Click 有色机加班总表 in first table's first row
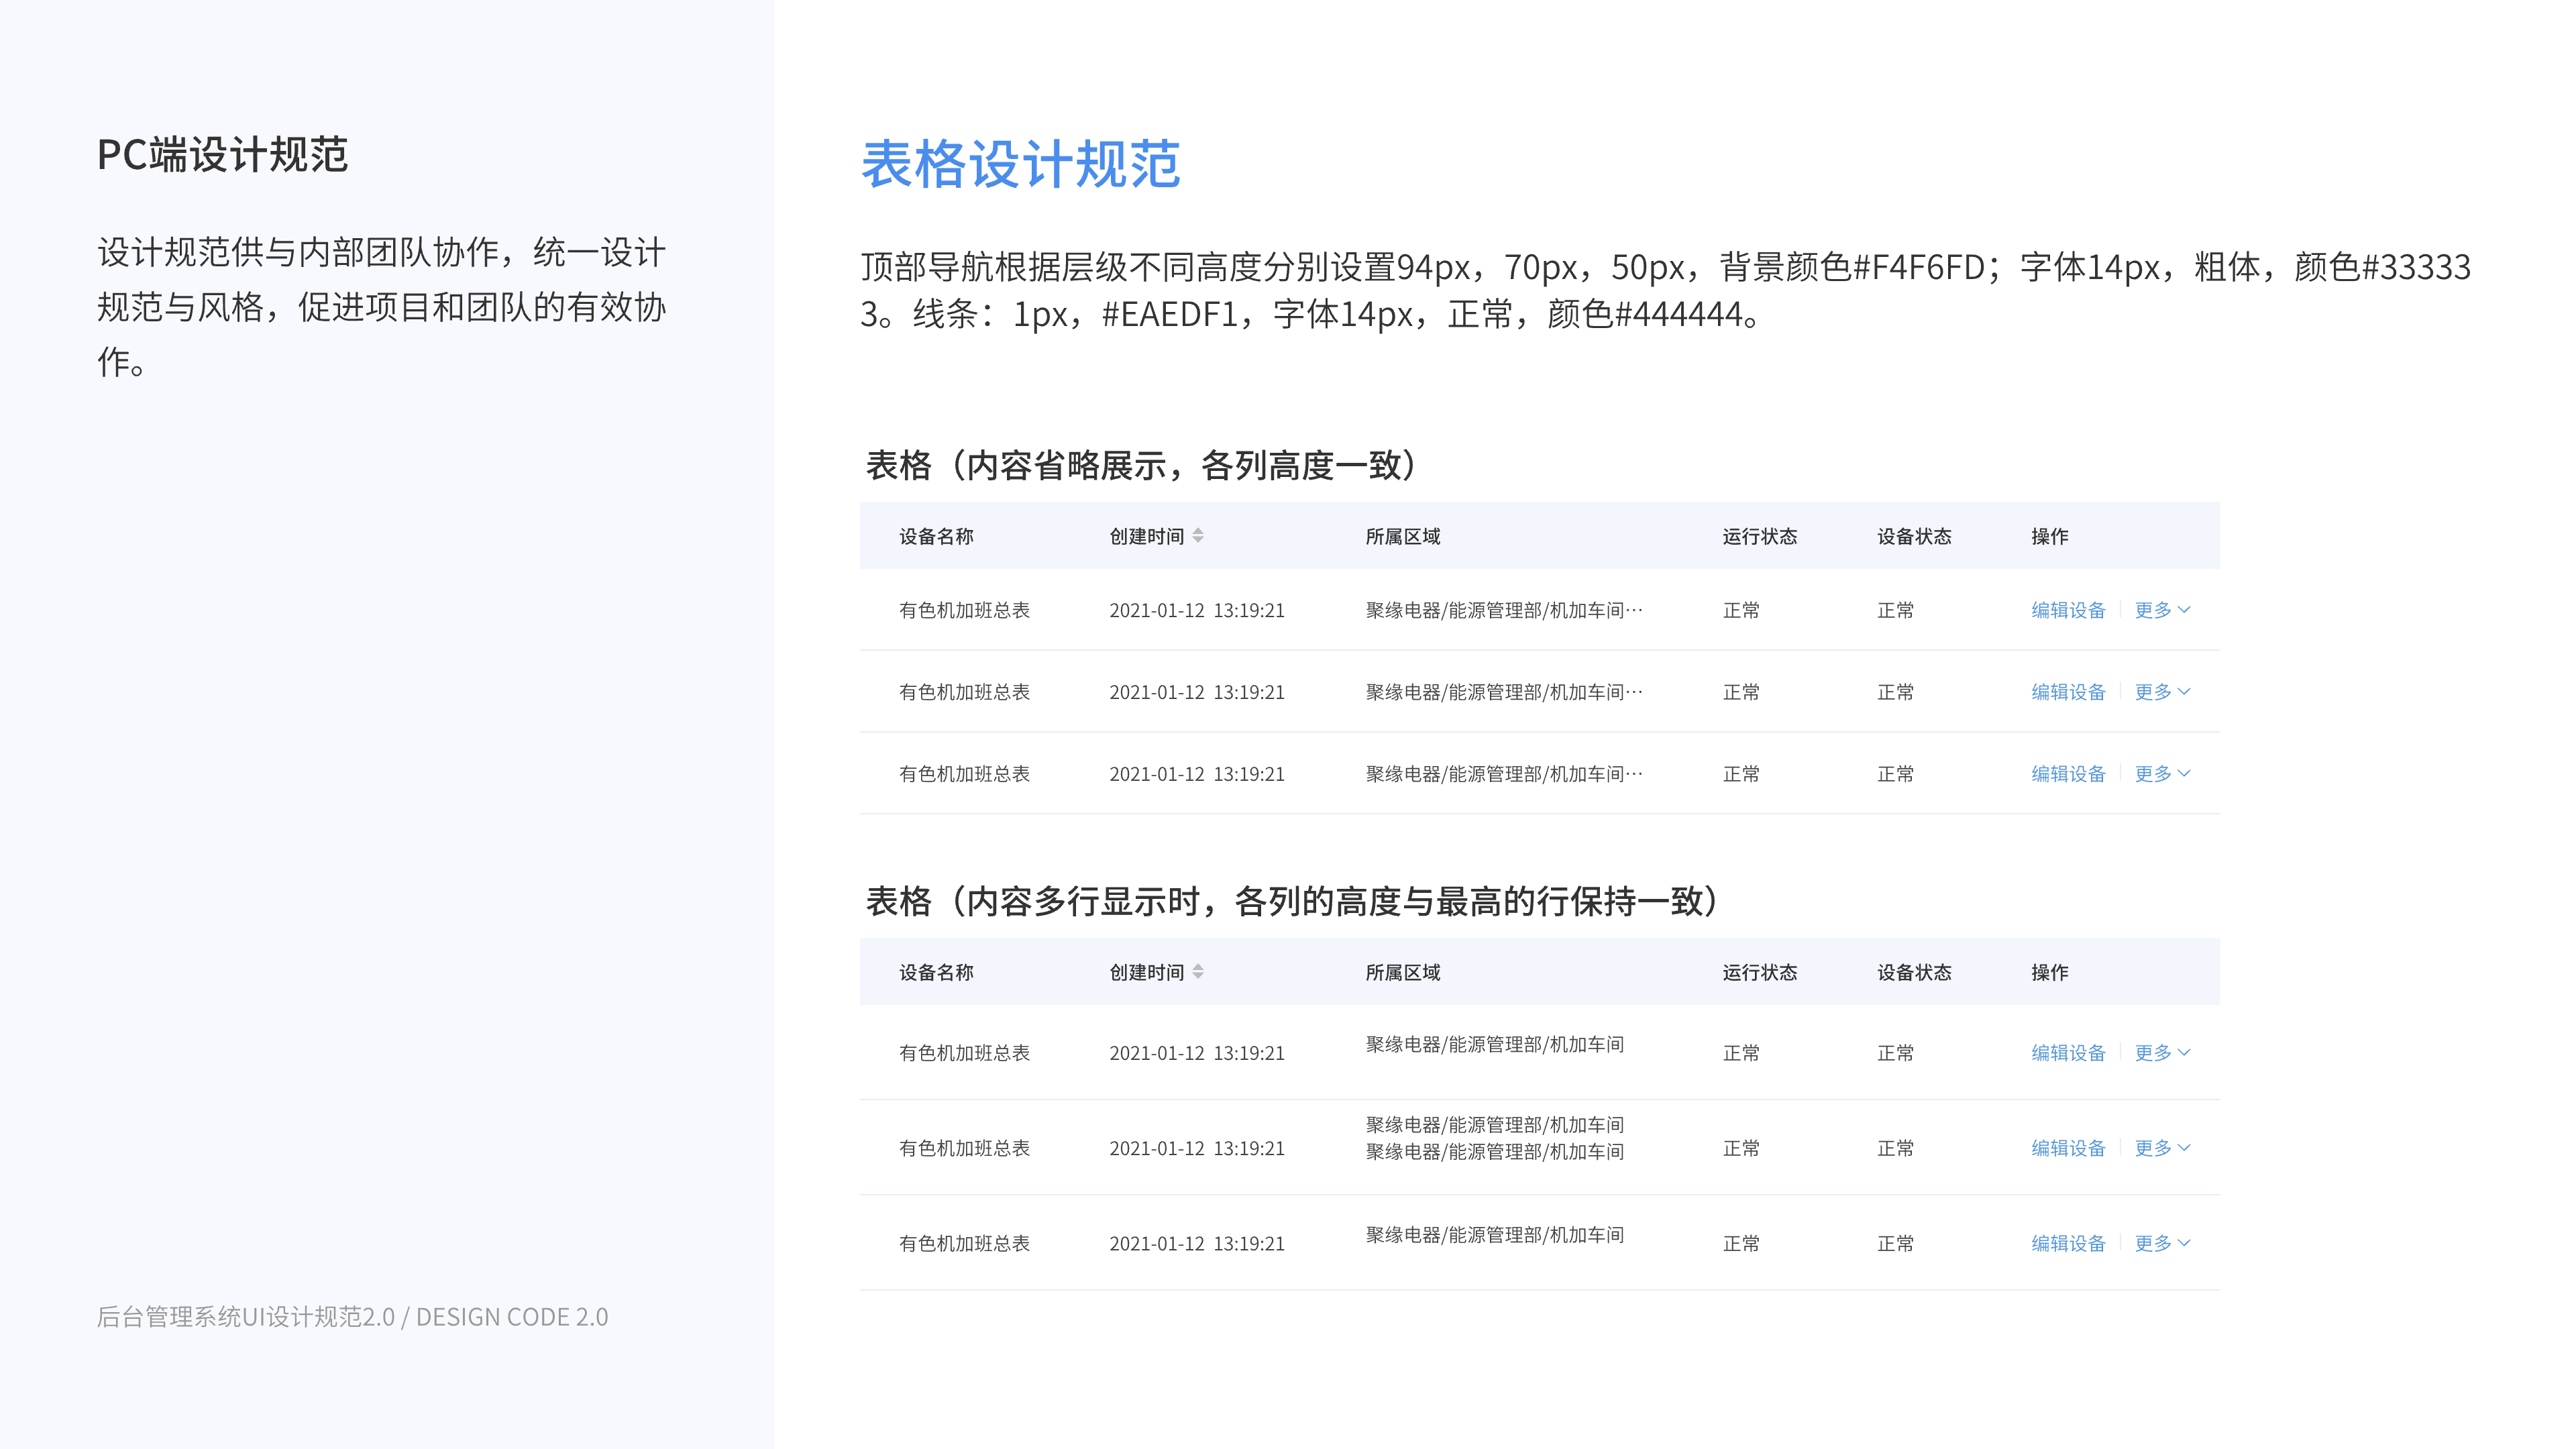The image size is (2576, 1449). [964, 610]
